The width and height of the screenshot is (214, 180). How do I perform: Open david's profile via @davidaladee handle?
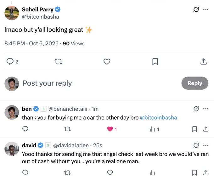tap(71, 145)
